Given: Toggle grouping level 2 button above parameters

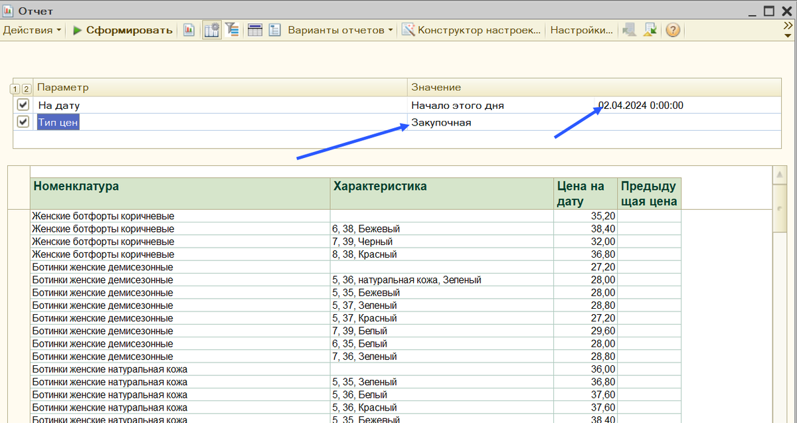Looking at the screenshot, I should [x=26, y=88].
